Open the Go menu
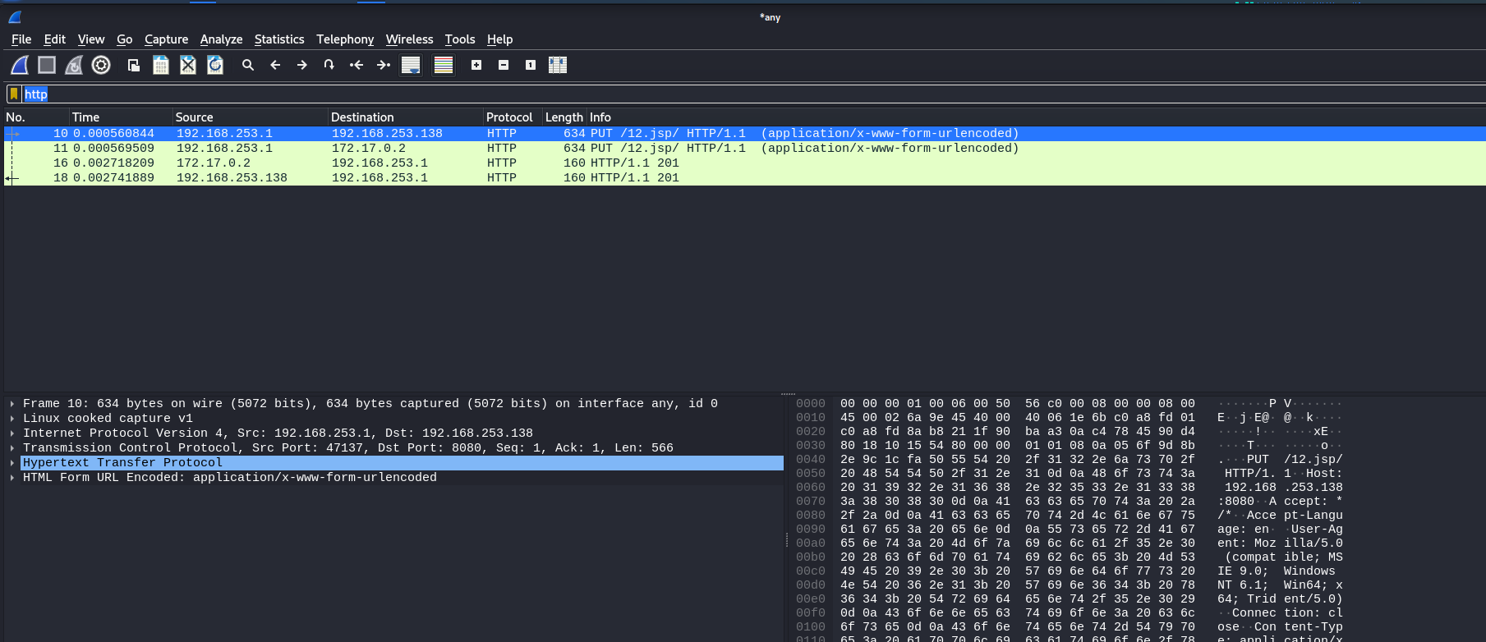 [125, 39]
